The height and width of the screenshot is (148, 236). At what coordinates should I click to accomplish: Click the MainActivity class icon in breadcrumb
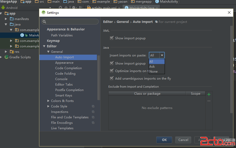click(157, 2)
